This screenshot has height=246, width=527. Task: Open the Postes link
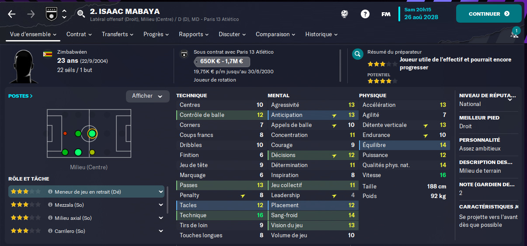[x=20, y=96]
